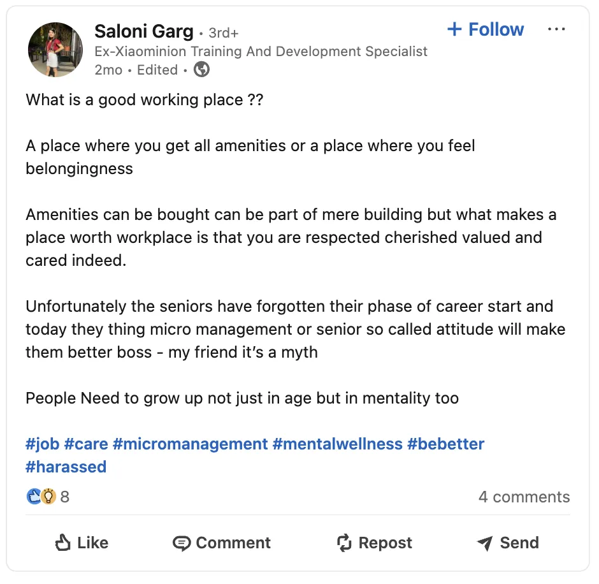This screenshot has height=584, width=599.
Task: Open the #harassed hashtag
Action: click(66, 467)
